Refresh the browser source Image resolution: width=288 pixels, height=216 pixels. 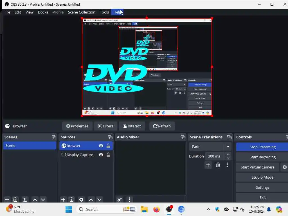click(162, 126)
